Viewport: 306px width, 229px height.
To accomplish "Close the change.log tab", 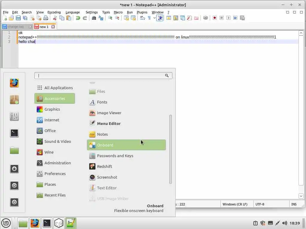I will tap(30, 27).
